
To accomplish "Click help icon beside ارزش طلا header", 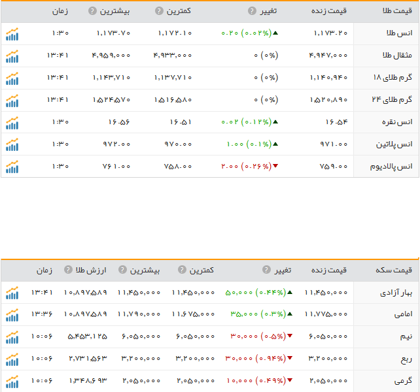I will (68, 270).
